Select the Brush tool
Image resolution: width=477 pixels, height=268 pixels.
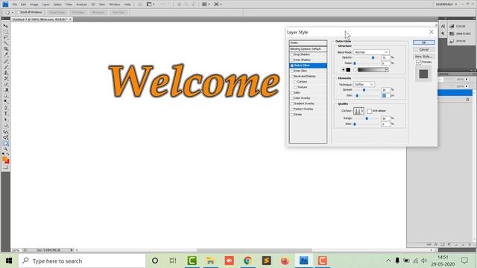5,67
